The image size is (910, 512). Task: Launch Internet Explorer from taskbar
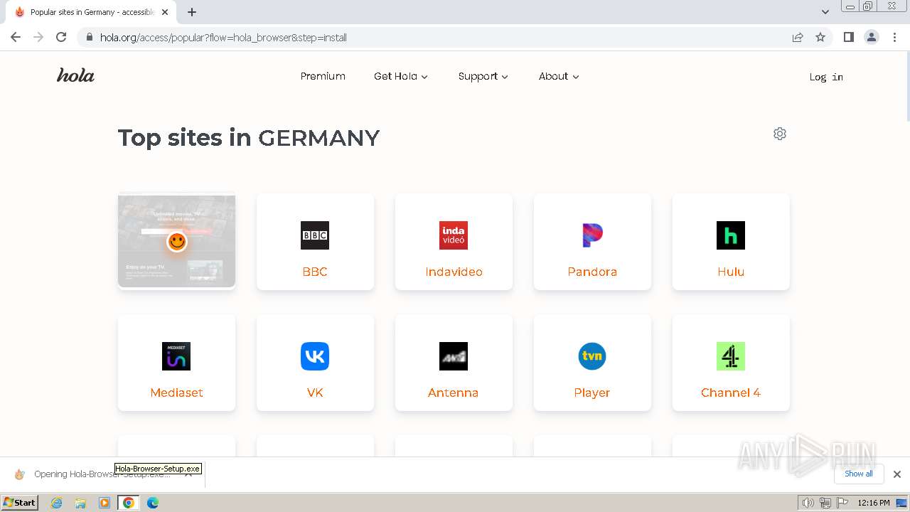click(x=57, y=503)
